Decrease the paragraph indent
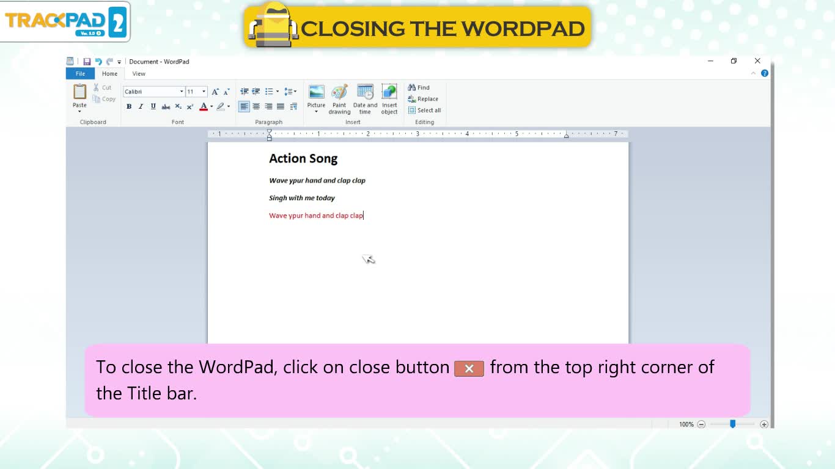 (245, 92)
